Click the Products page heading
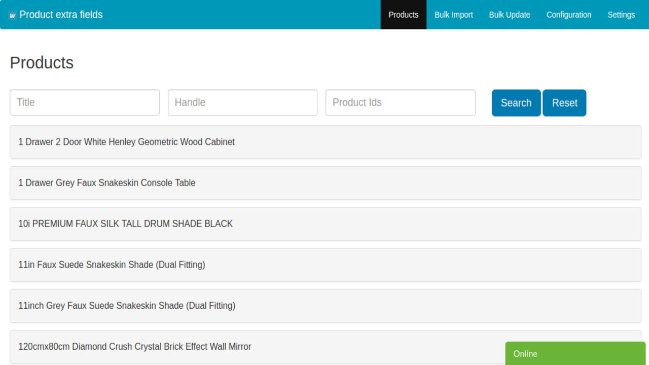 [x=41, y=62]
